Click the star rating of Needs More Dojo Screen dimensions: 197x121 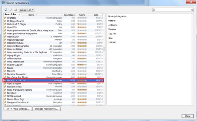coord(82,99)
